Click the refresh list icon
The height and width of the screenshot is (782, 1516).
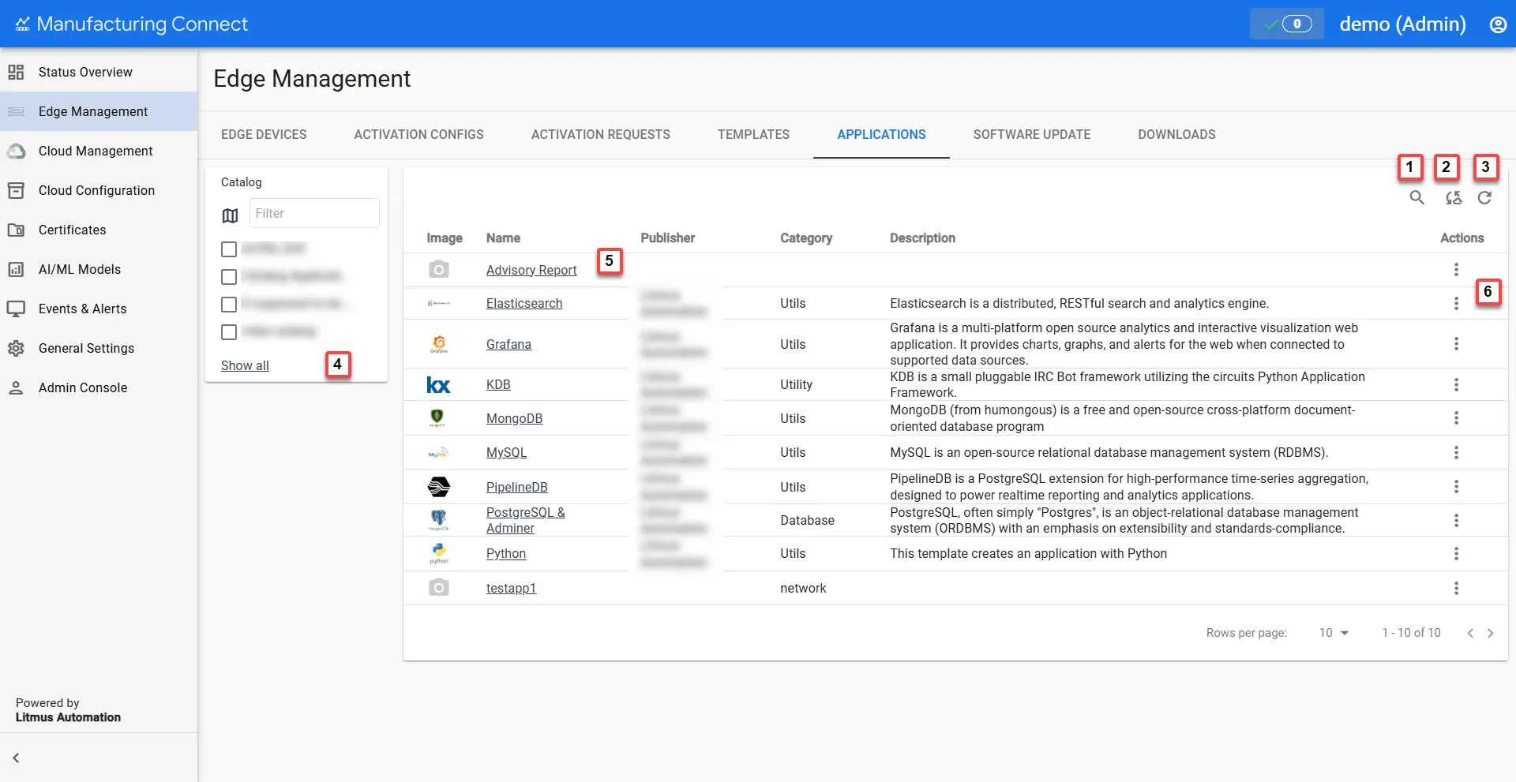click(1484, 198)
